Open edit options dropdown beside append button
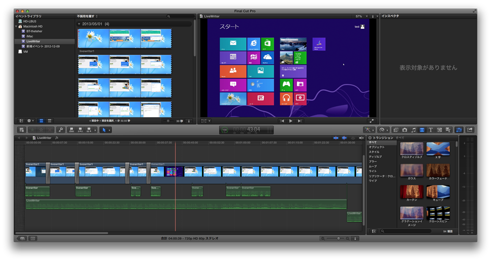The height and width of the screenshot is (261, 491). pos(95,130)
